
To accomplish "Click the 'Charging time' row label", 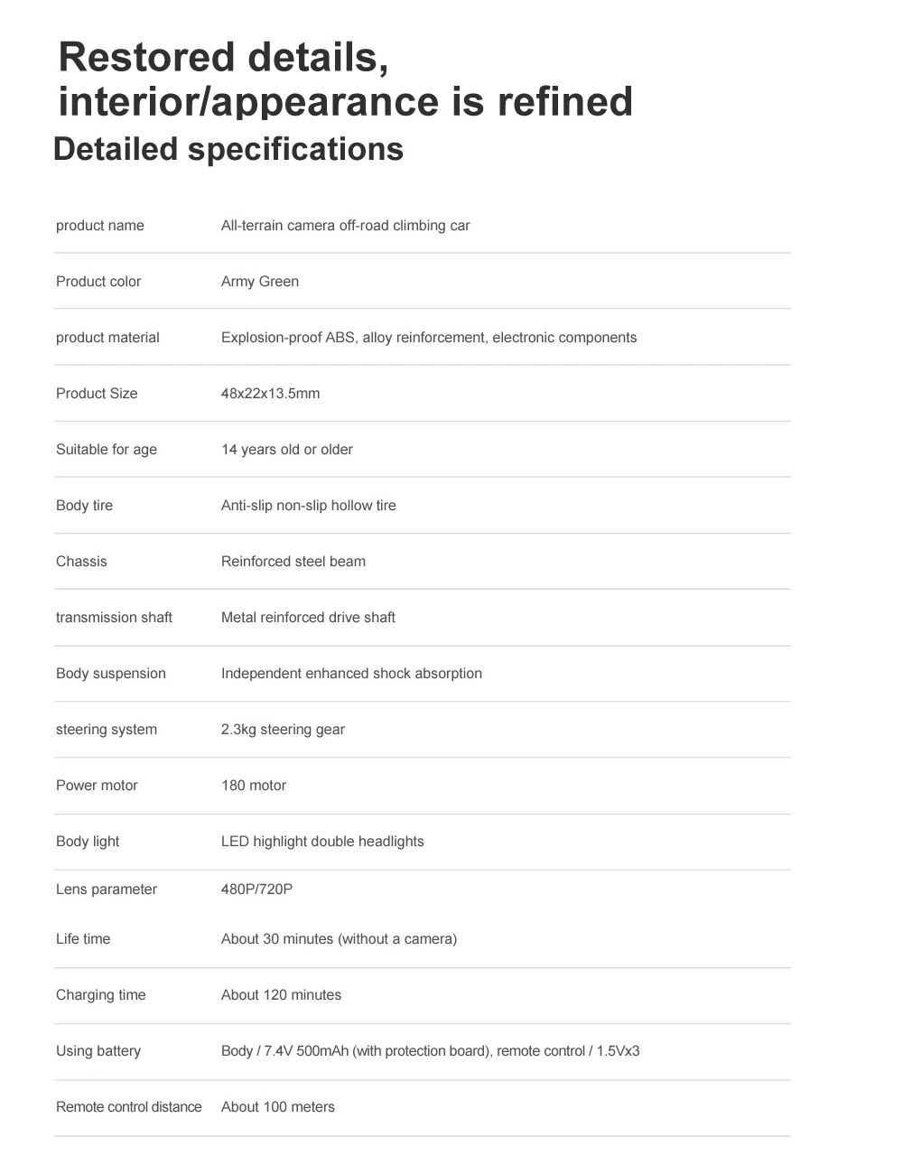I will (101, 995).
